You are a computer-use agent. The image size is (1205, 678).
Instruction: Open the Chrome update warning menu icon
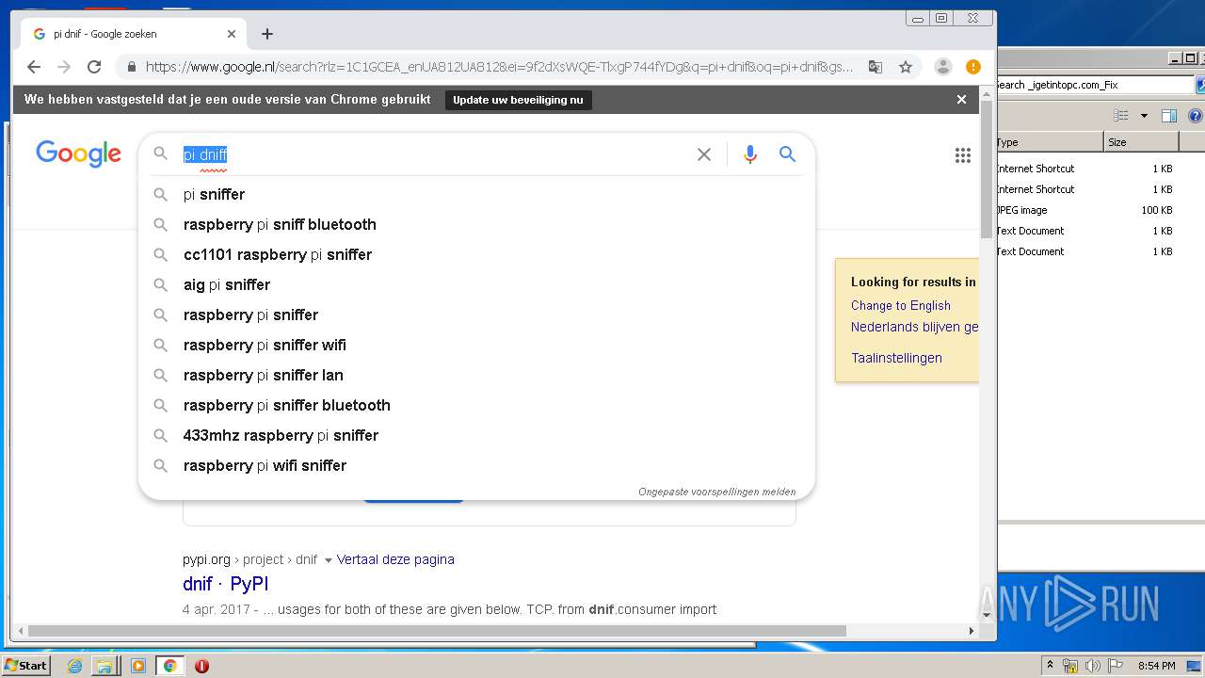pos(973,67)
